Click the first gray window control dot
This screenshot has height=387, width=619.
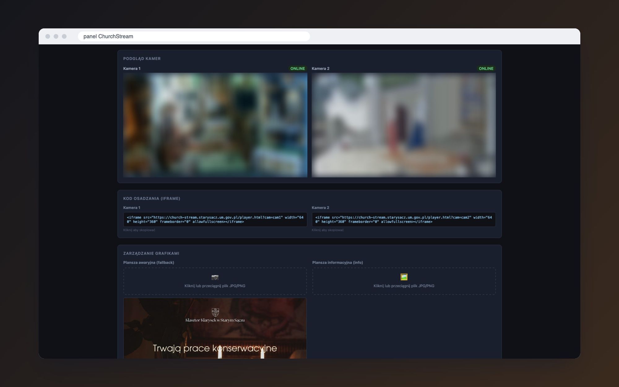click(48, 36)
